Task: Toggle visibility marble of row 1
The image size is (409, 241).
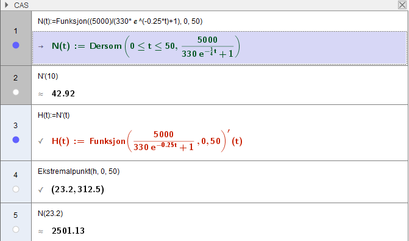Action: coord(16,45)
